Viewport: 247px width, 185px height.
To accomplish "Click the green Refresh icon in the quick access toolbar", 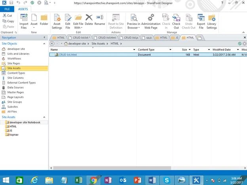I will click(32, 3).
